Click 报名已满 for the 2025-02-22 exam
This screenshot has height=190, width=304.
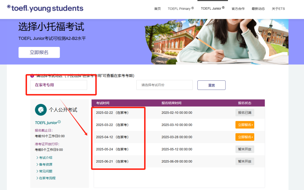click(x=245, y=113)
